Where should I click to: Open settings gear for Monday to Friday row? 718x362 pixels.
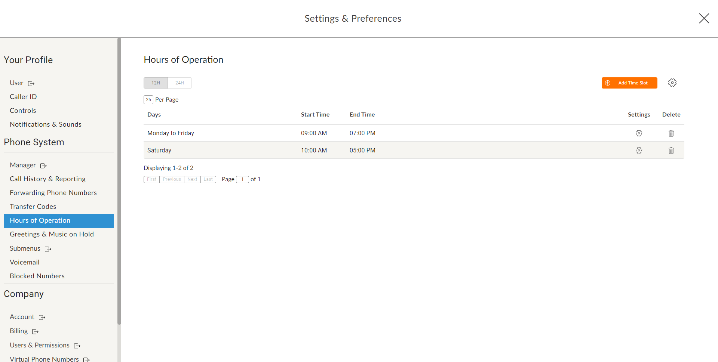click(x=639, y=133)
